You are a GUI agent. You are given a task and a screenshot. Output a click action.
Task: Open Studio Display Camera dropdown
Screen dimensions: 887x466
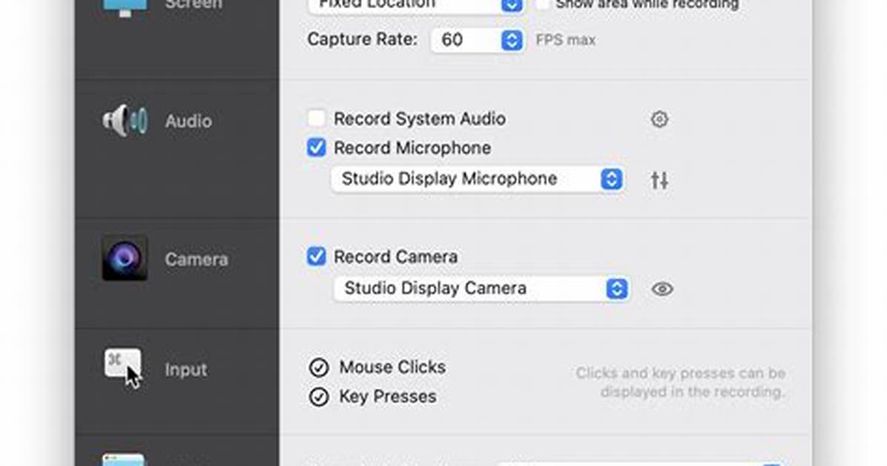tap(481, 289)
